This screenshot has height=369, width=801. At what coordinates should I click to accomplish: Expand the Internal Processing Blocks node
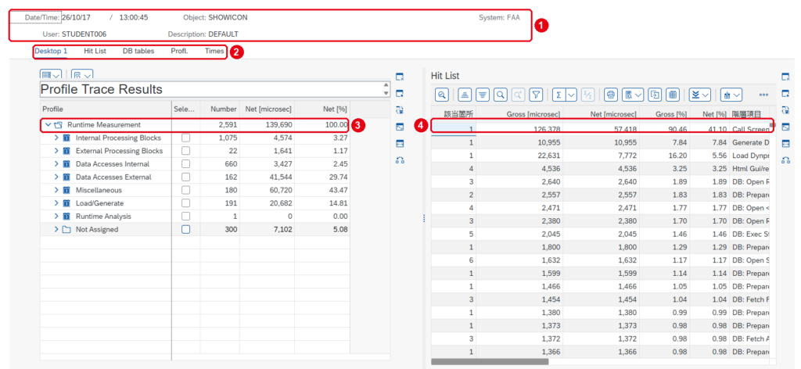tap(56, 138)
